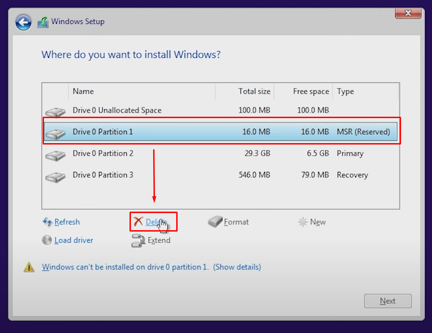This screenshot has width=432, height=333.
Task: Click the Type column header
Action: [345, 91]
